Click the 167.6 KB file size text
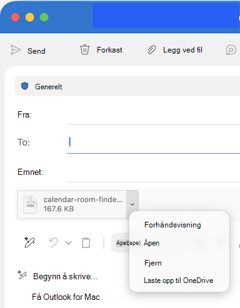The image size is (240, 308). click(x=59, y=209)
